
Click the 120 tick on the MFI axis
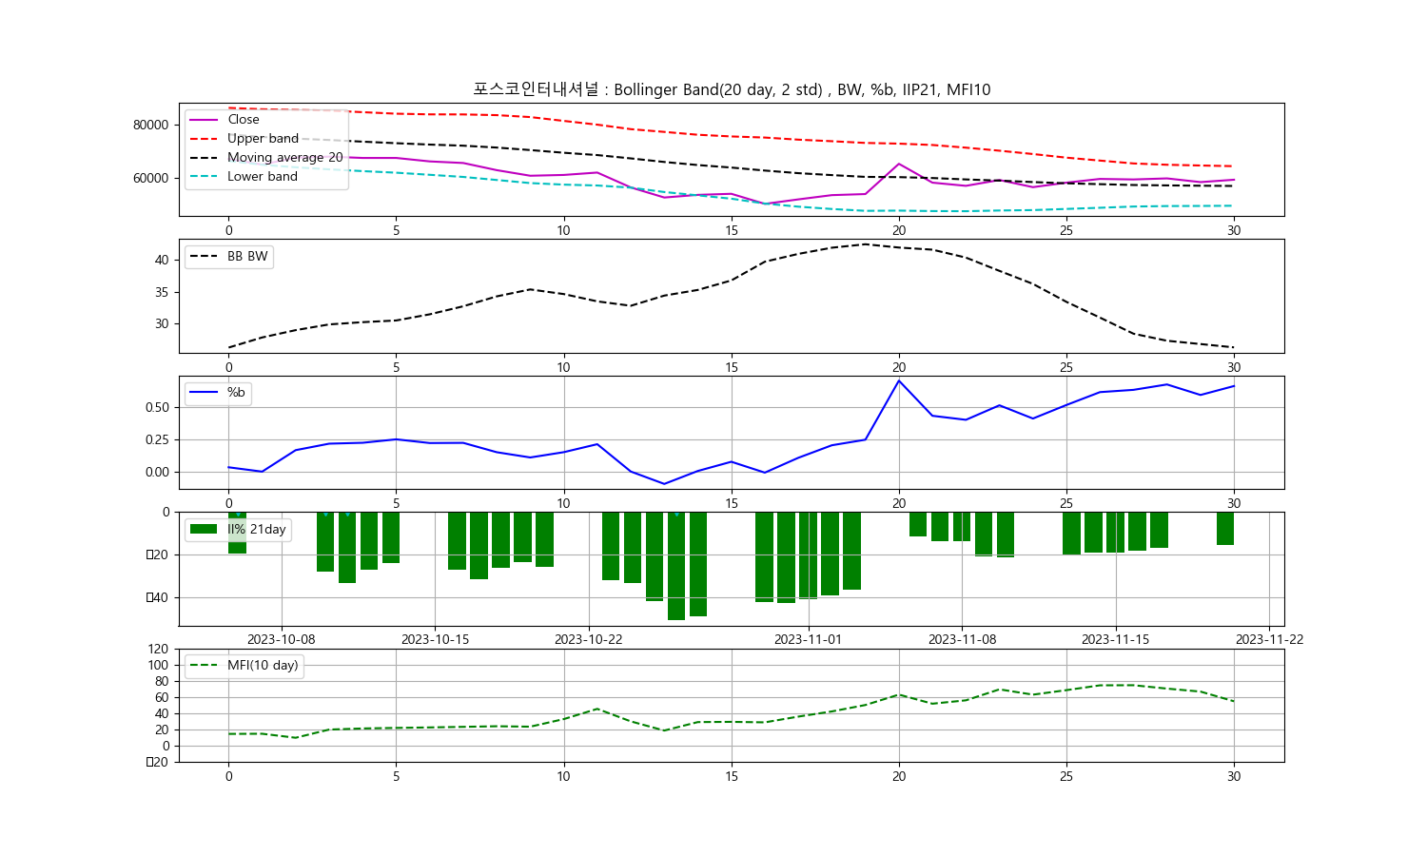pos(158,649)
